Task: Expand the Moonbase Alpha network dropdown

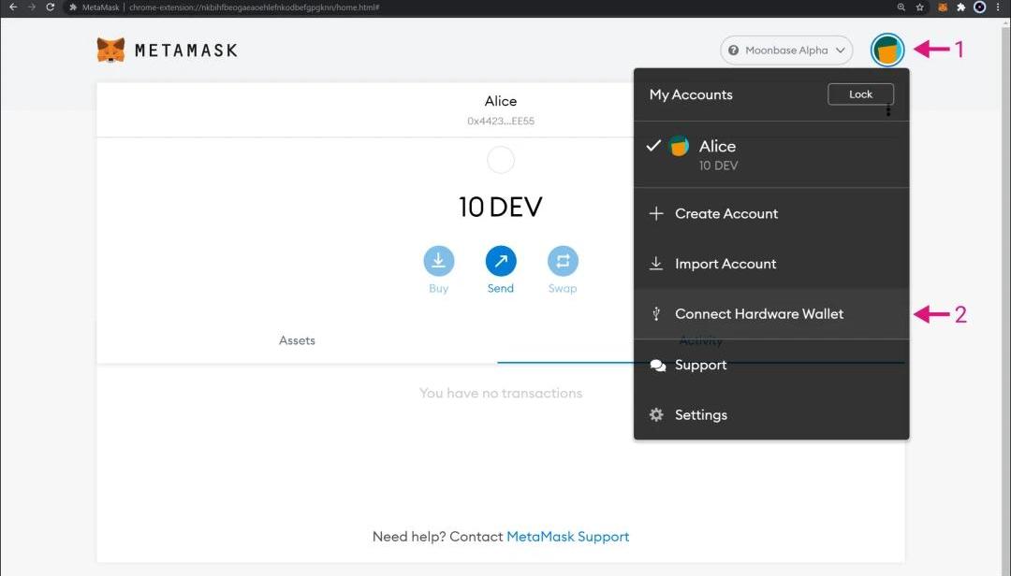Action: 786,50
